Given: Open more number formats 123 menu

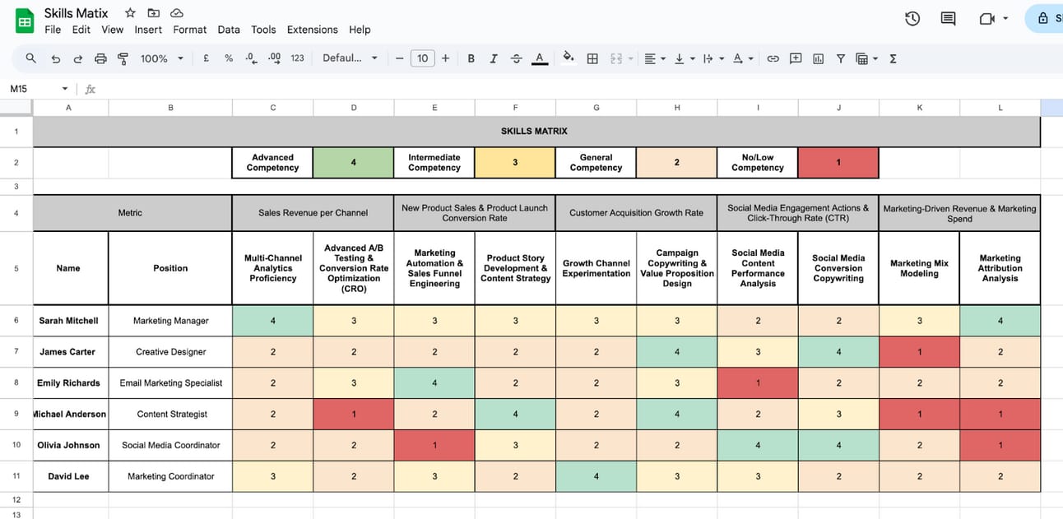Looking at the screenshot, I should [x=298, y=58].
